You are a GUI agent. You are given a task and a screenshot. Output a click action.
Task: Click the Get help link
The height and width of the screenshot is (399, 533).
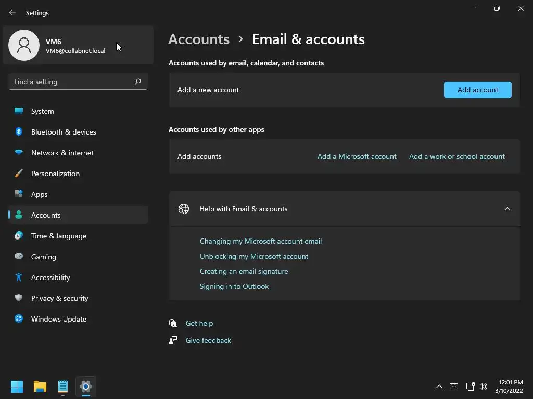[x=199, y=323]
